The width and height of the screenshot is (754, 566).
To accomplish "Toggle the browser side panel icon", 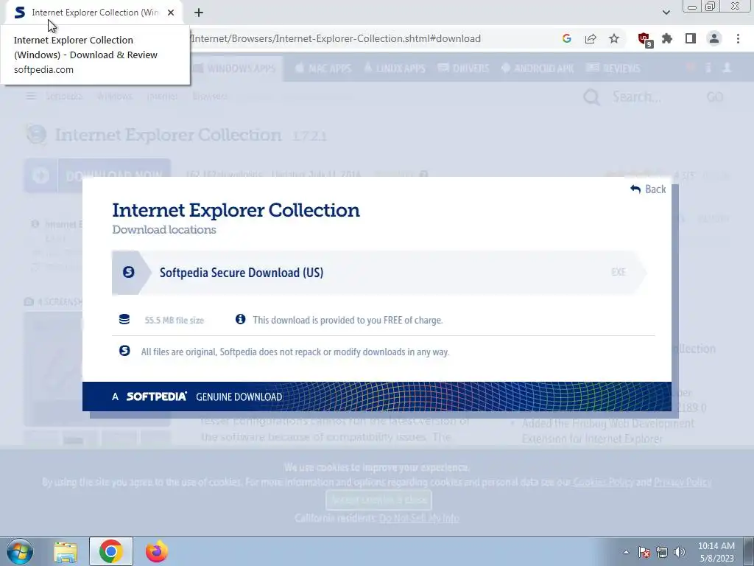I will pyautogui.click(x=691, y=38).
